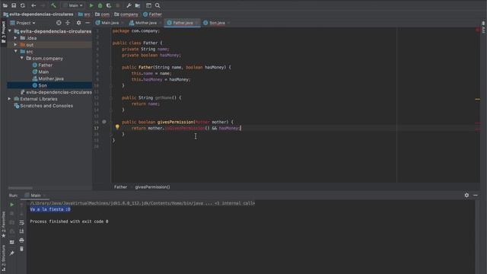Open Run panel gear settings
This screenshot has height=274, width=487.
point(466,195)
